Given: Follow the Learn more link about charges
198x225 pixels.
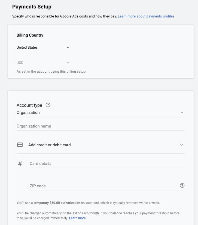Looking at the screenshot, I should 77,218.
